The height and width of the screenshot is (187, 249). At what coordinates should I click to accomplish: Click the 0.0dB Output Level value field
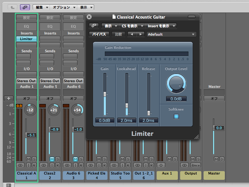tap(176, 99)
